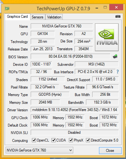Click the Release Date field Jun 25, 2013
Viewport: 126px width, 159px height.
coord(43,49)
